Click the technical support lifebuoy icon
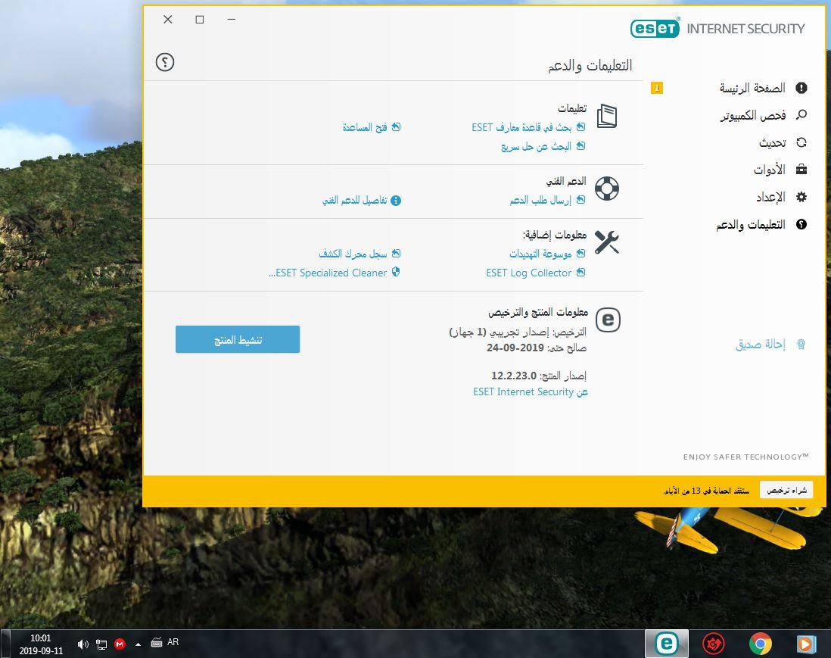Screen dimensions: 831x658 [607, 189]
